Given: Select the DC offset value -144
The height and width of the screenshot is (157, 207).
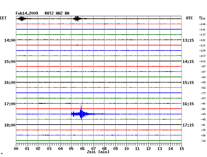Looking at the screenshot, I should click(202, 24).
